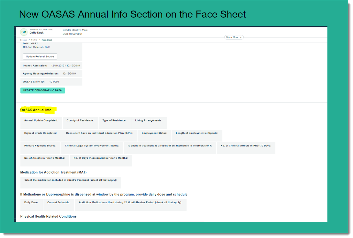The width and height of the screenshot is (353, 238).
Task: Click the Update Referral Source button
Action: pyautogui.click(x=40, y=57)
